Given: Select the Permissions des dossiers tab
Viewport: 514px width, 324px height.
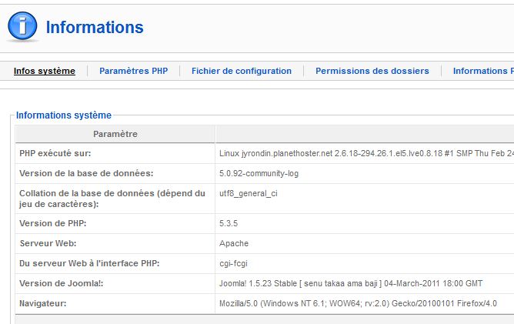Looking at the screenshot, I should 372,71.
